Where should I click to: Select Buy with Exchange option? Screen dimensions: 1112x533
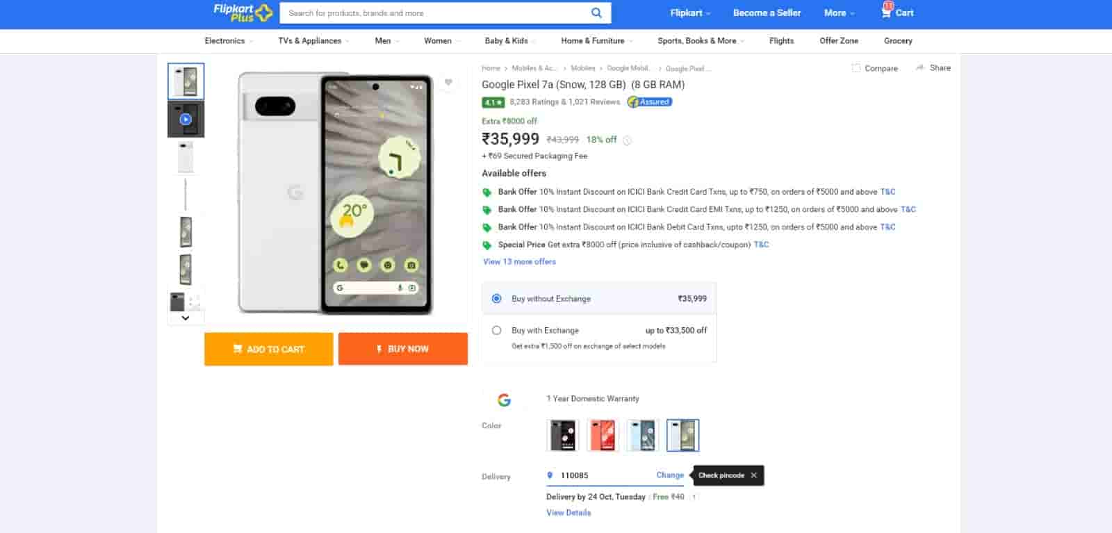(x=496, y=331)
